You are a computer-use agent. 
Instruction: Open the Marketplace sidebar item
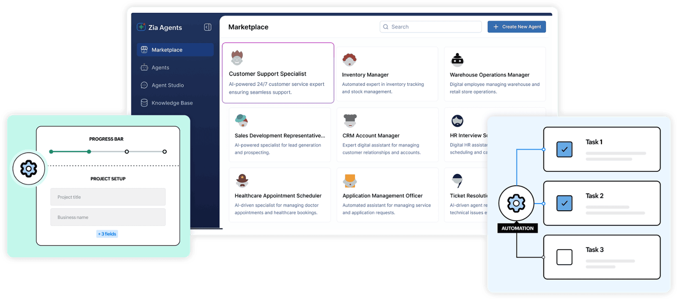(175, 50)
